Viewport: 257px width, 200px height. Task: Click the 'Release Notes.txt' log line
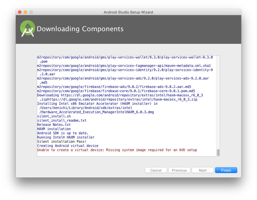tap(54, 125)
